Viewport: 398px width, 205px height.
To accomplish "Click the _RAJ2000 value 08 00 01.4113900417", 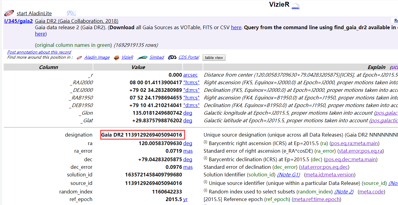I will pos(156,82).
